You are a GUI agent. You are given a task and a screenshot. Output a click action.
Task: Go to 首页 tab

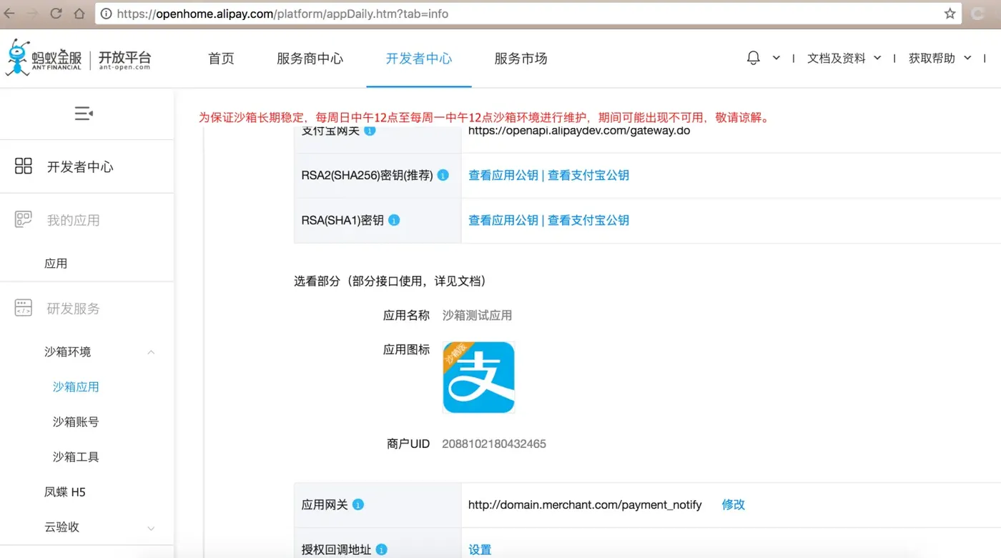[x=221, y=59]
